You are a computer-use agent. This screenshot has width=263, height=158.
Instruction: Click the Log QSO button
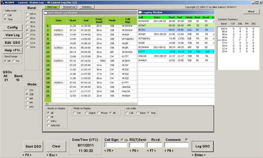(203, 146)
